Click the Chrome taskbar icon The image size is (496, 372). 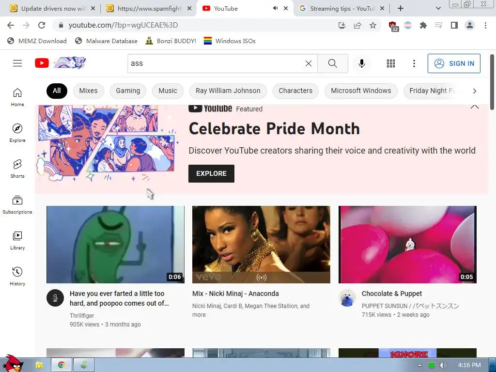(x=61, y=365)
